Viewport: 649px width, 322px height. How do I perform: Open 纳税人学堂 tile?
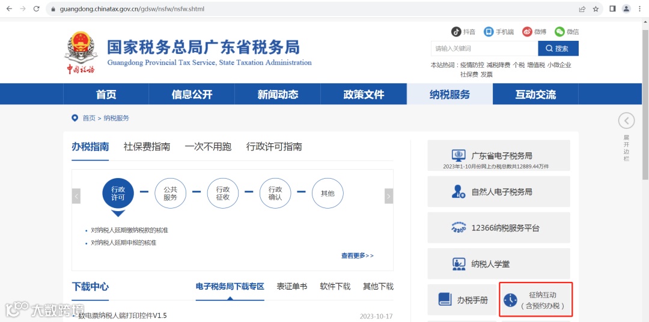[x=499, y=263]
